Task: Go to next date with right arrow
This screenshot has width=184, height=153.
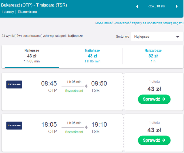Action: 177,6
